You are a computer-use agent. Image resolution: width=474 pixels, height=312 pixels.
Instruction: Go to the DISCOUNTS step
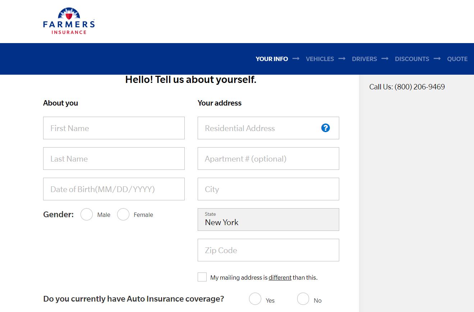pyautogui.click(x=412, y=59)
